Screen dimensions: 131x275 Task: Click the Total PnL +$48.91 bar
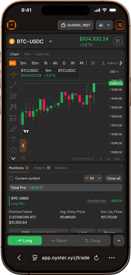tap(66, 188)
